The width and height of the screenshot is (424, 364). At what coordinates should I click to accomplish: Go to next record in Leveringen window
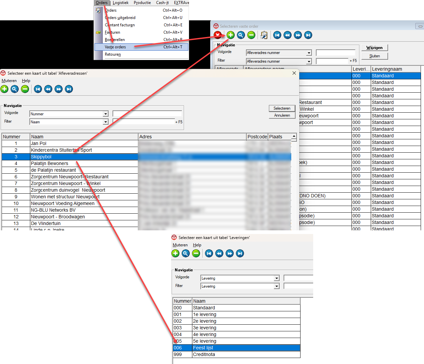coord(230,253)
